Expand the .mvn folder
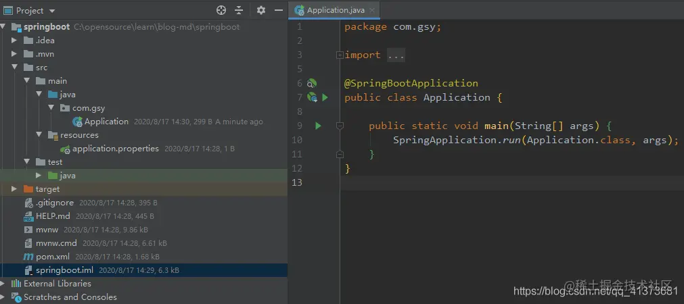This screenshot has height=304, width=684. (x=14, y=54)
